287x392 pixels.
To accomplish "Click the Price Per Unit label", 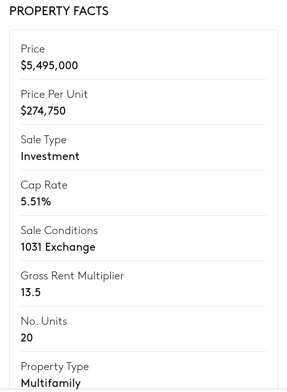I will click(x=54, y=94).
